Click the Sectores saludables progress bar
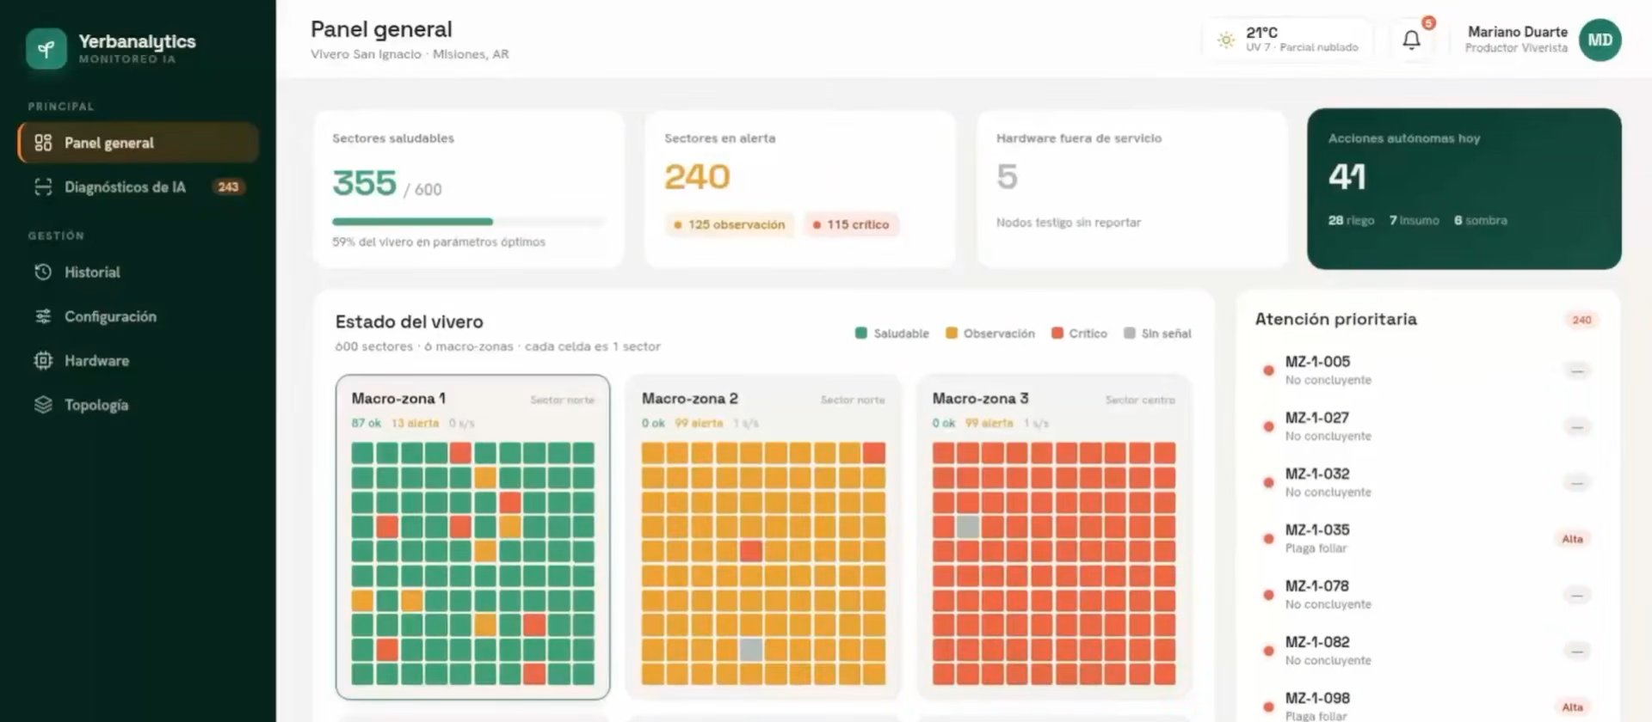The height and width of the screenshot is (722, 1652). [x=469, y=222]
